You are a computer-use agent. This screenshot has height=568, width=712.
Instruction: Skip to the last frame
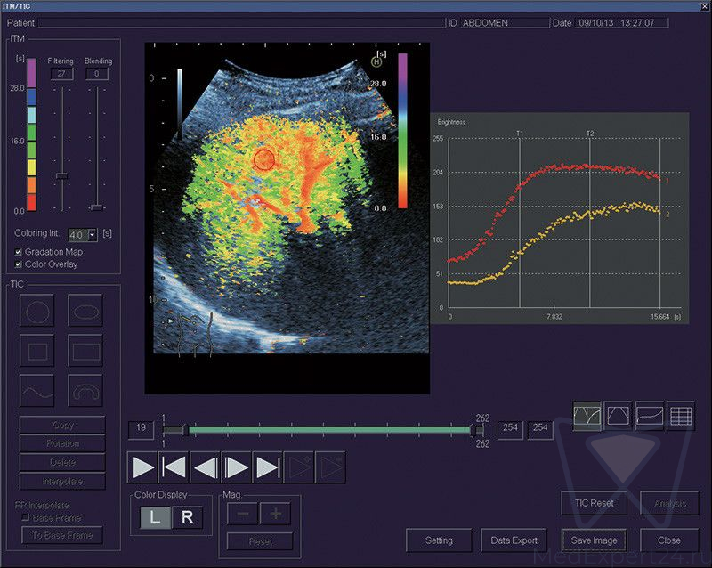pos(267,467)
